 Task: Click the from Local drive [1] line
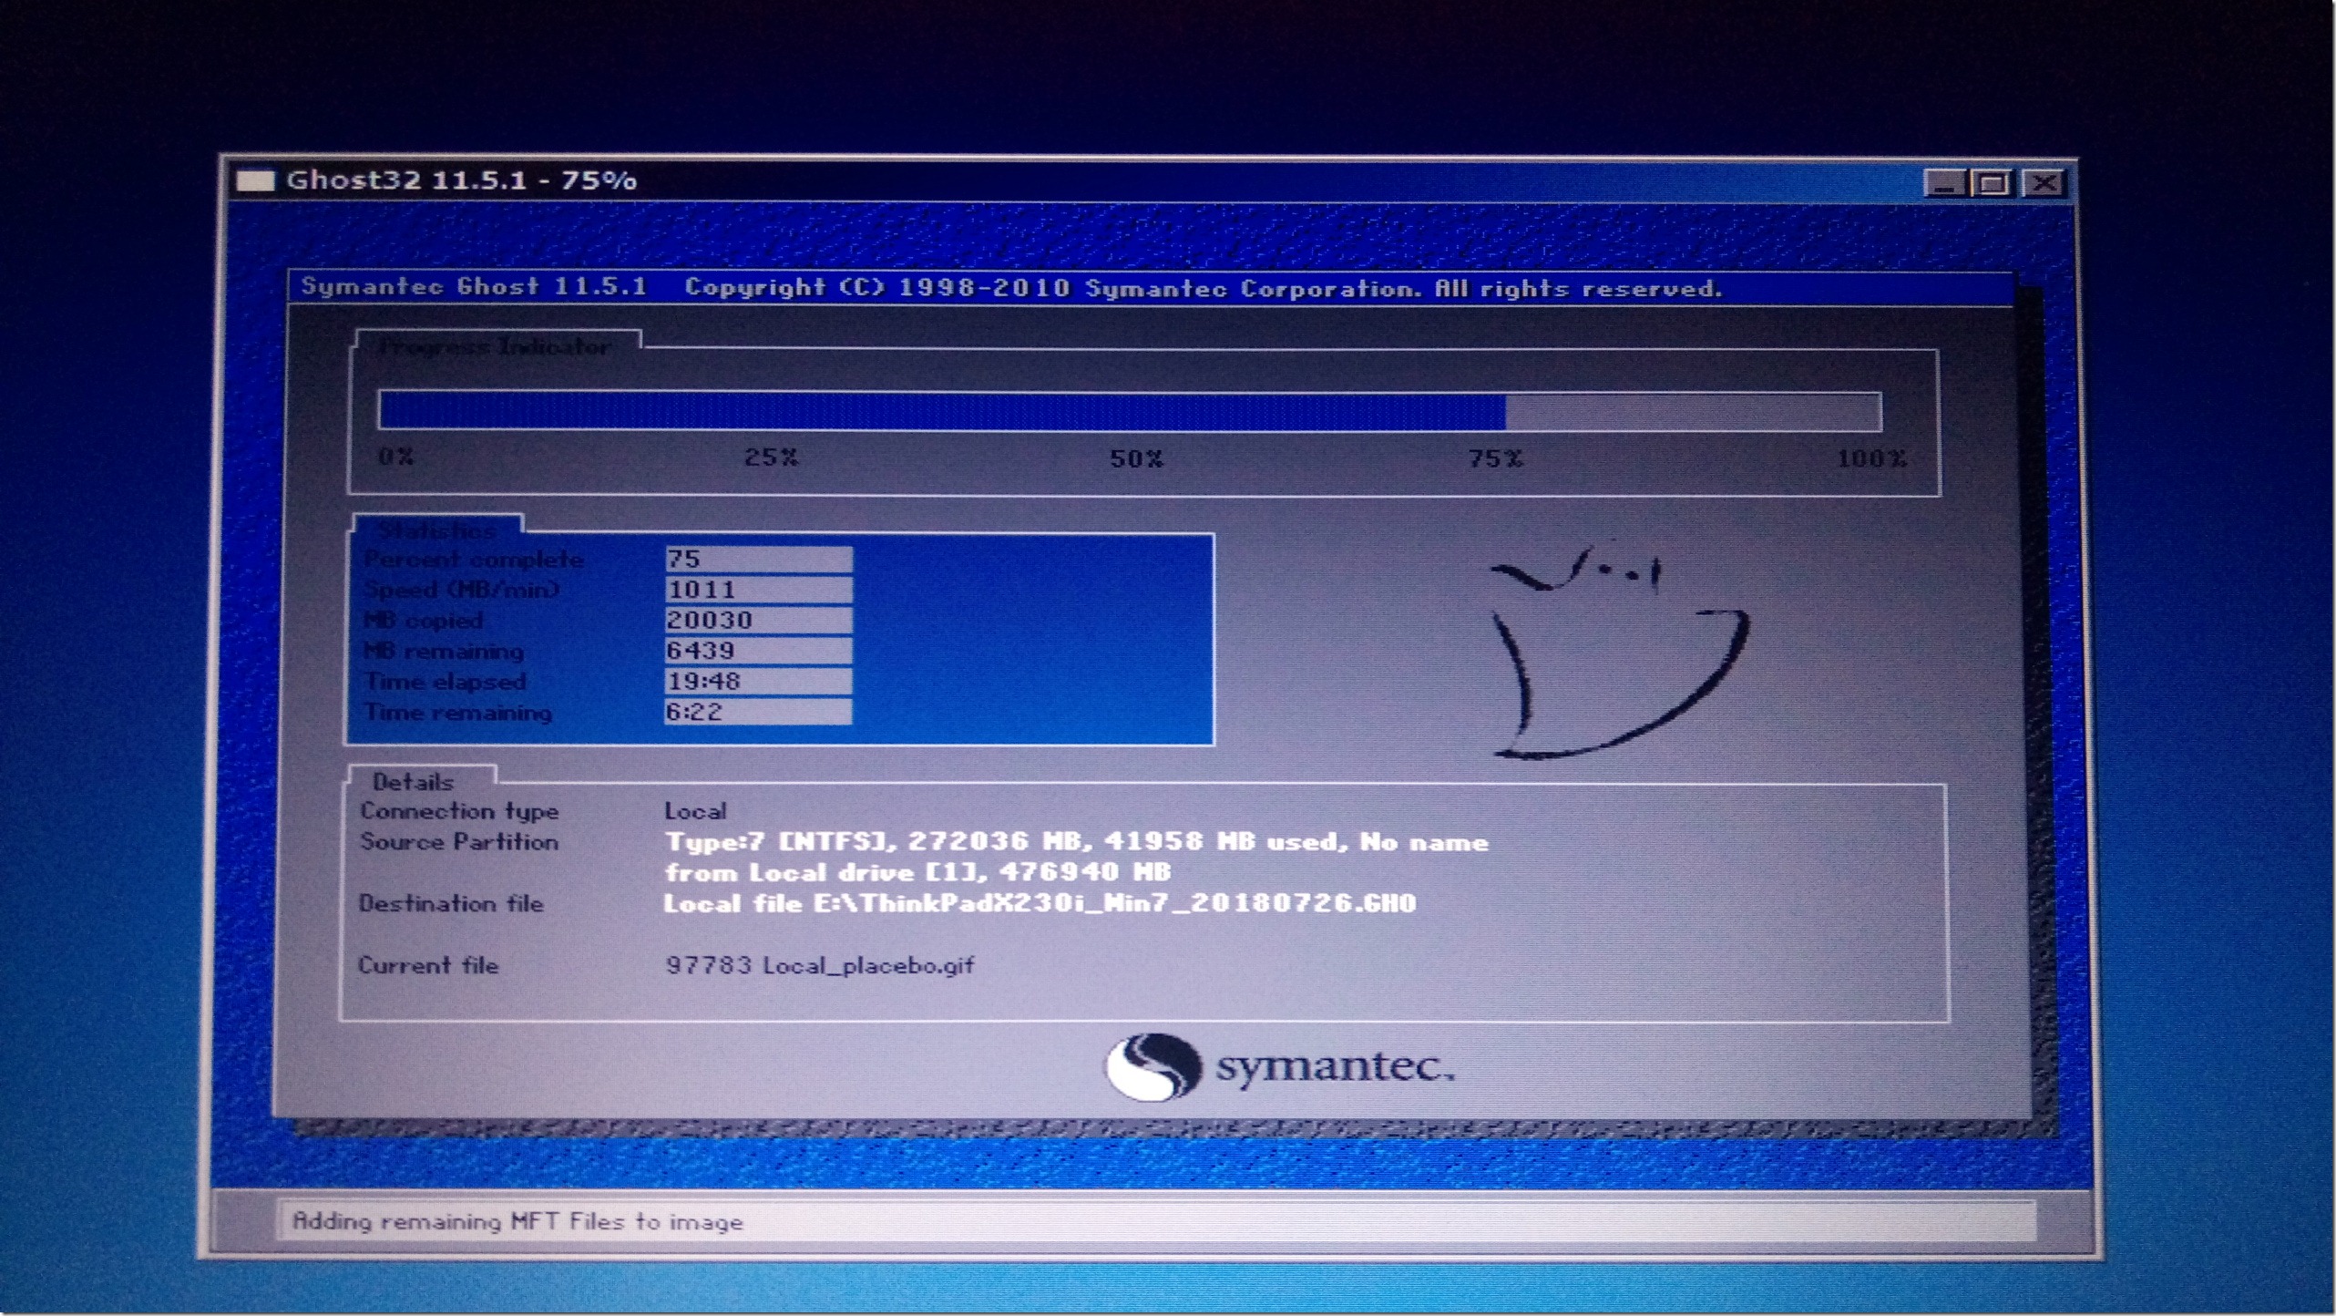tap(917, 872)
